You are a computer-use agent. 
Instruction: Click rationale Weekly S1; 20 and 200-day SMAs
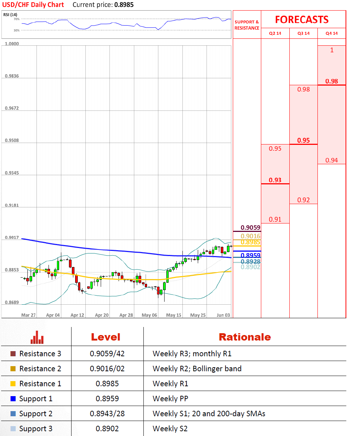tap(209, 414)
